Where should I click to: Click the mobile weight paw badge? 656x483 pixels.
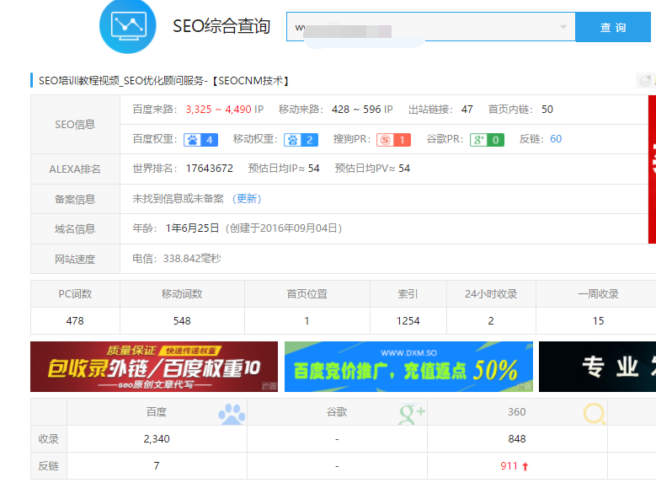click(301, 140)
